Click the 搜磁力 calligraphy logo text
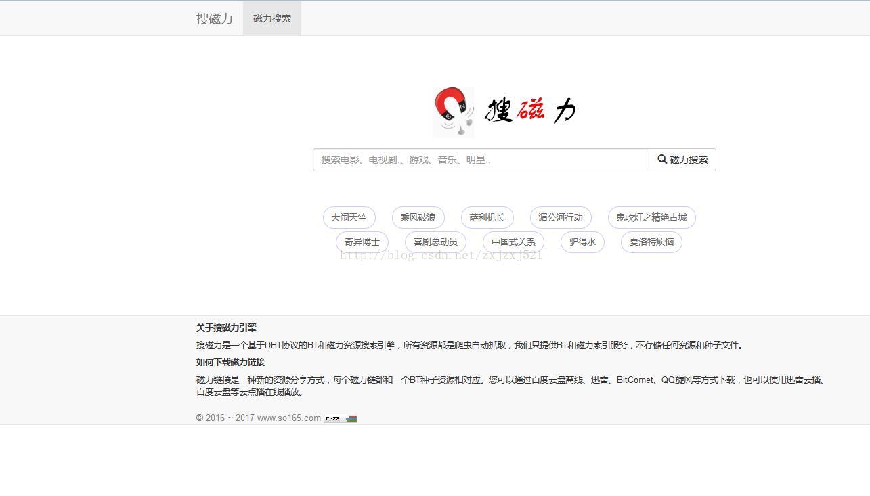870x496 pixels. pos(529,110)
